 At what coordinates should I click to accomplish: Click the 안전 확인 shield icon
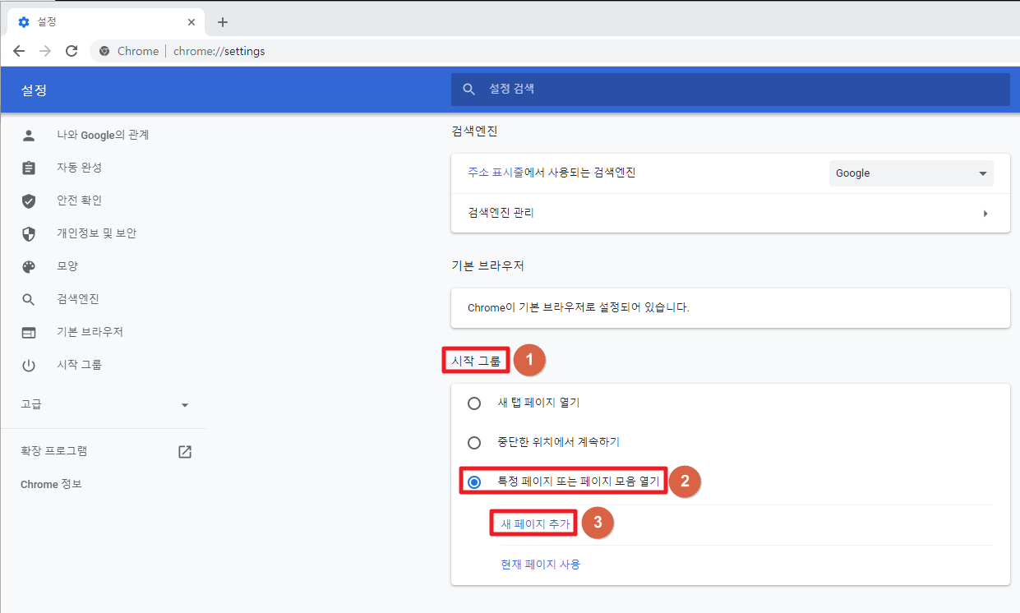(x=30, y=200)
